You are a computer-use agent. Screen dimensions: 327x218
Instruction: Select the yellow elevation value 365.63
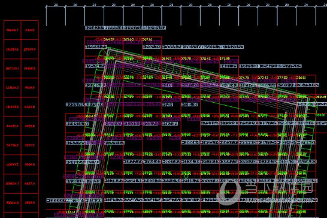128,39
